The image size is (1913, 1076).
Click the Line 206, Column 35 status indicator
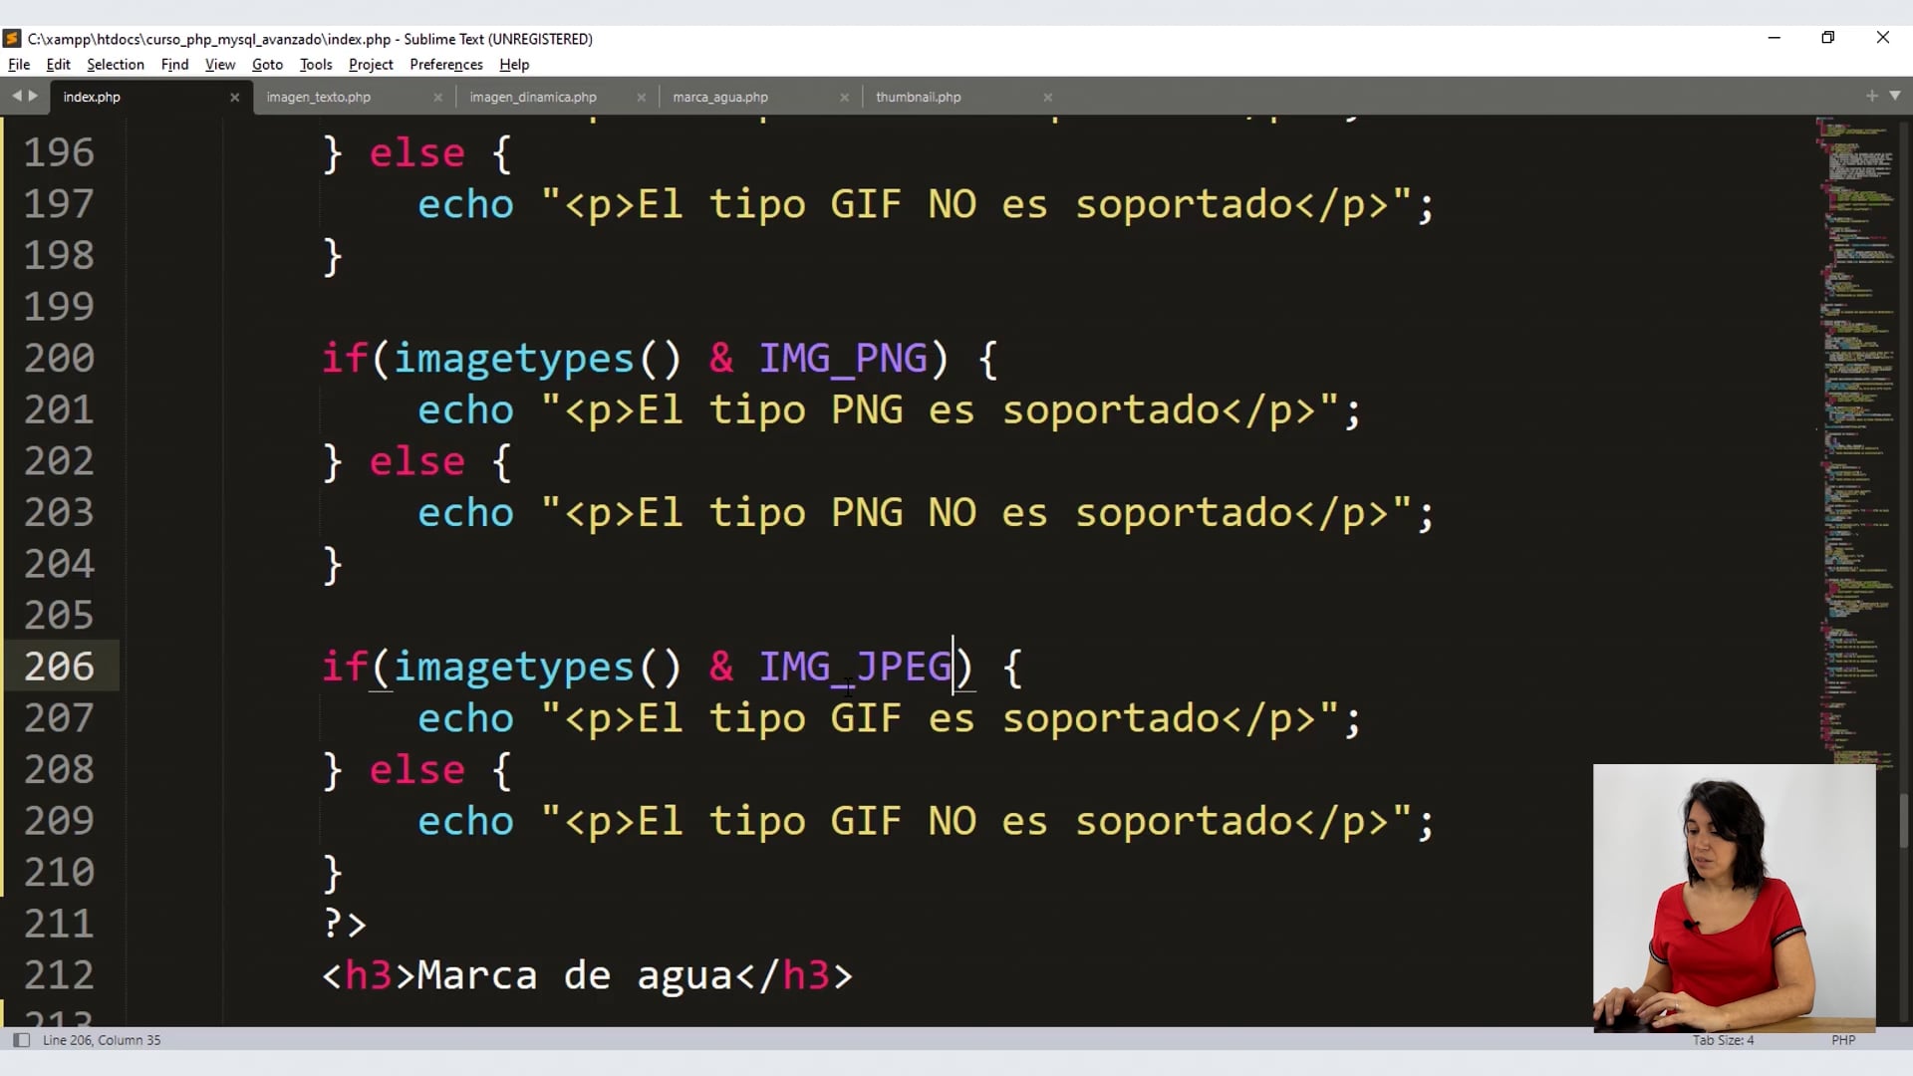101,1039
